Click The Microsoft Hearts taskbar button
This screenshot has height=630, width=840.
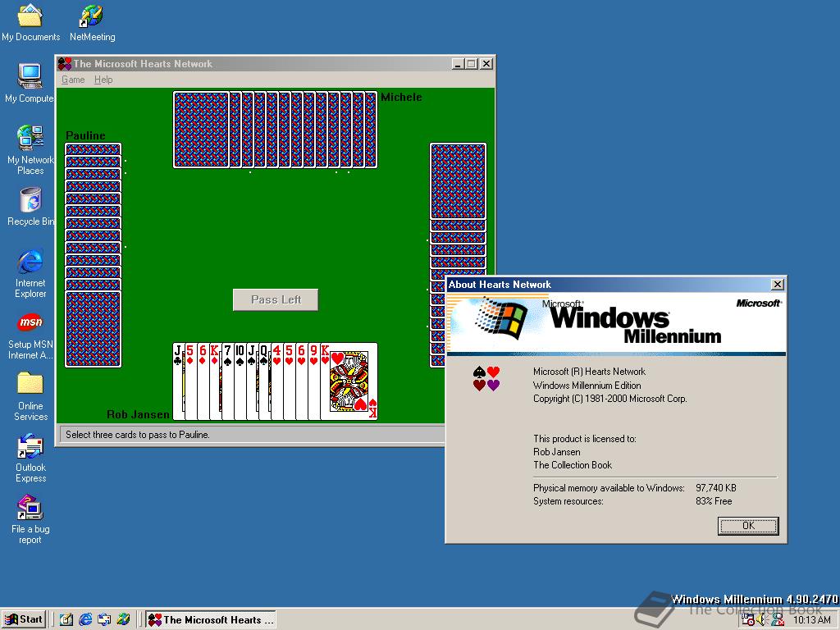pyautogui.click(x=211, y=620)
